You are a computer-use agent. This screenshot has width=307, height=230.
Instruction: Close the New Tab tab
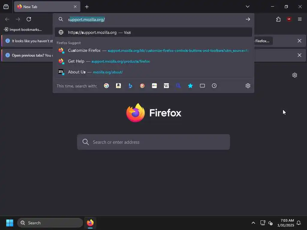tap(75, 7)
